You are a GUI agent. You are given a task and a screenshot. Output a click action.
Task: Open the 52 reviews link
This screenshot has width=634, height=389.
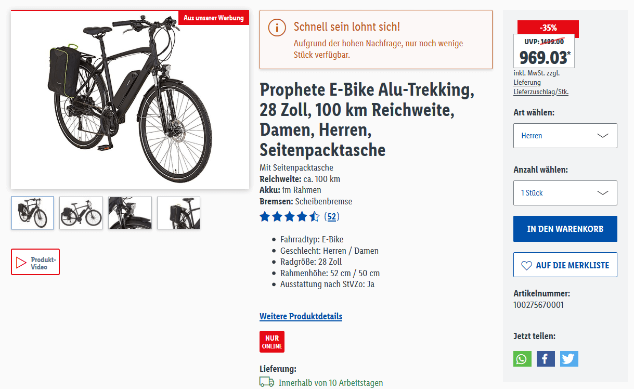[x=331, y=216]
